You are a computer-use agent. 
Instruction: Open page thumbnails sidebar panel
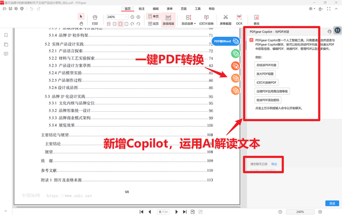[x=6, y=45]
